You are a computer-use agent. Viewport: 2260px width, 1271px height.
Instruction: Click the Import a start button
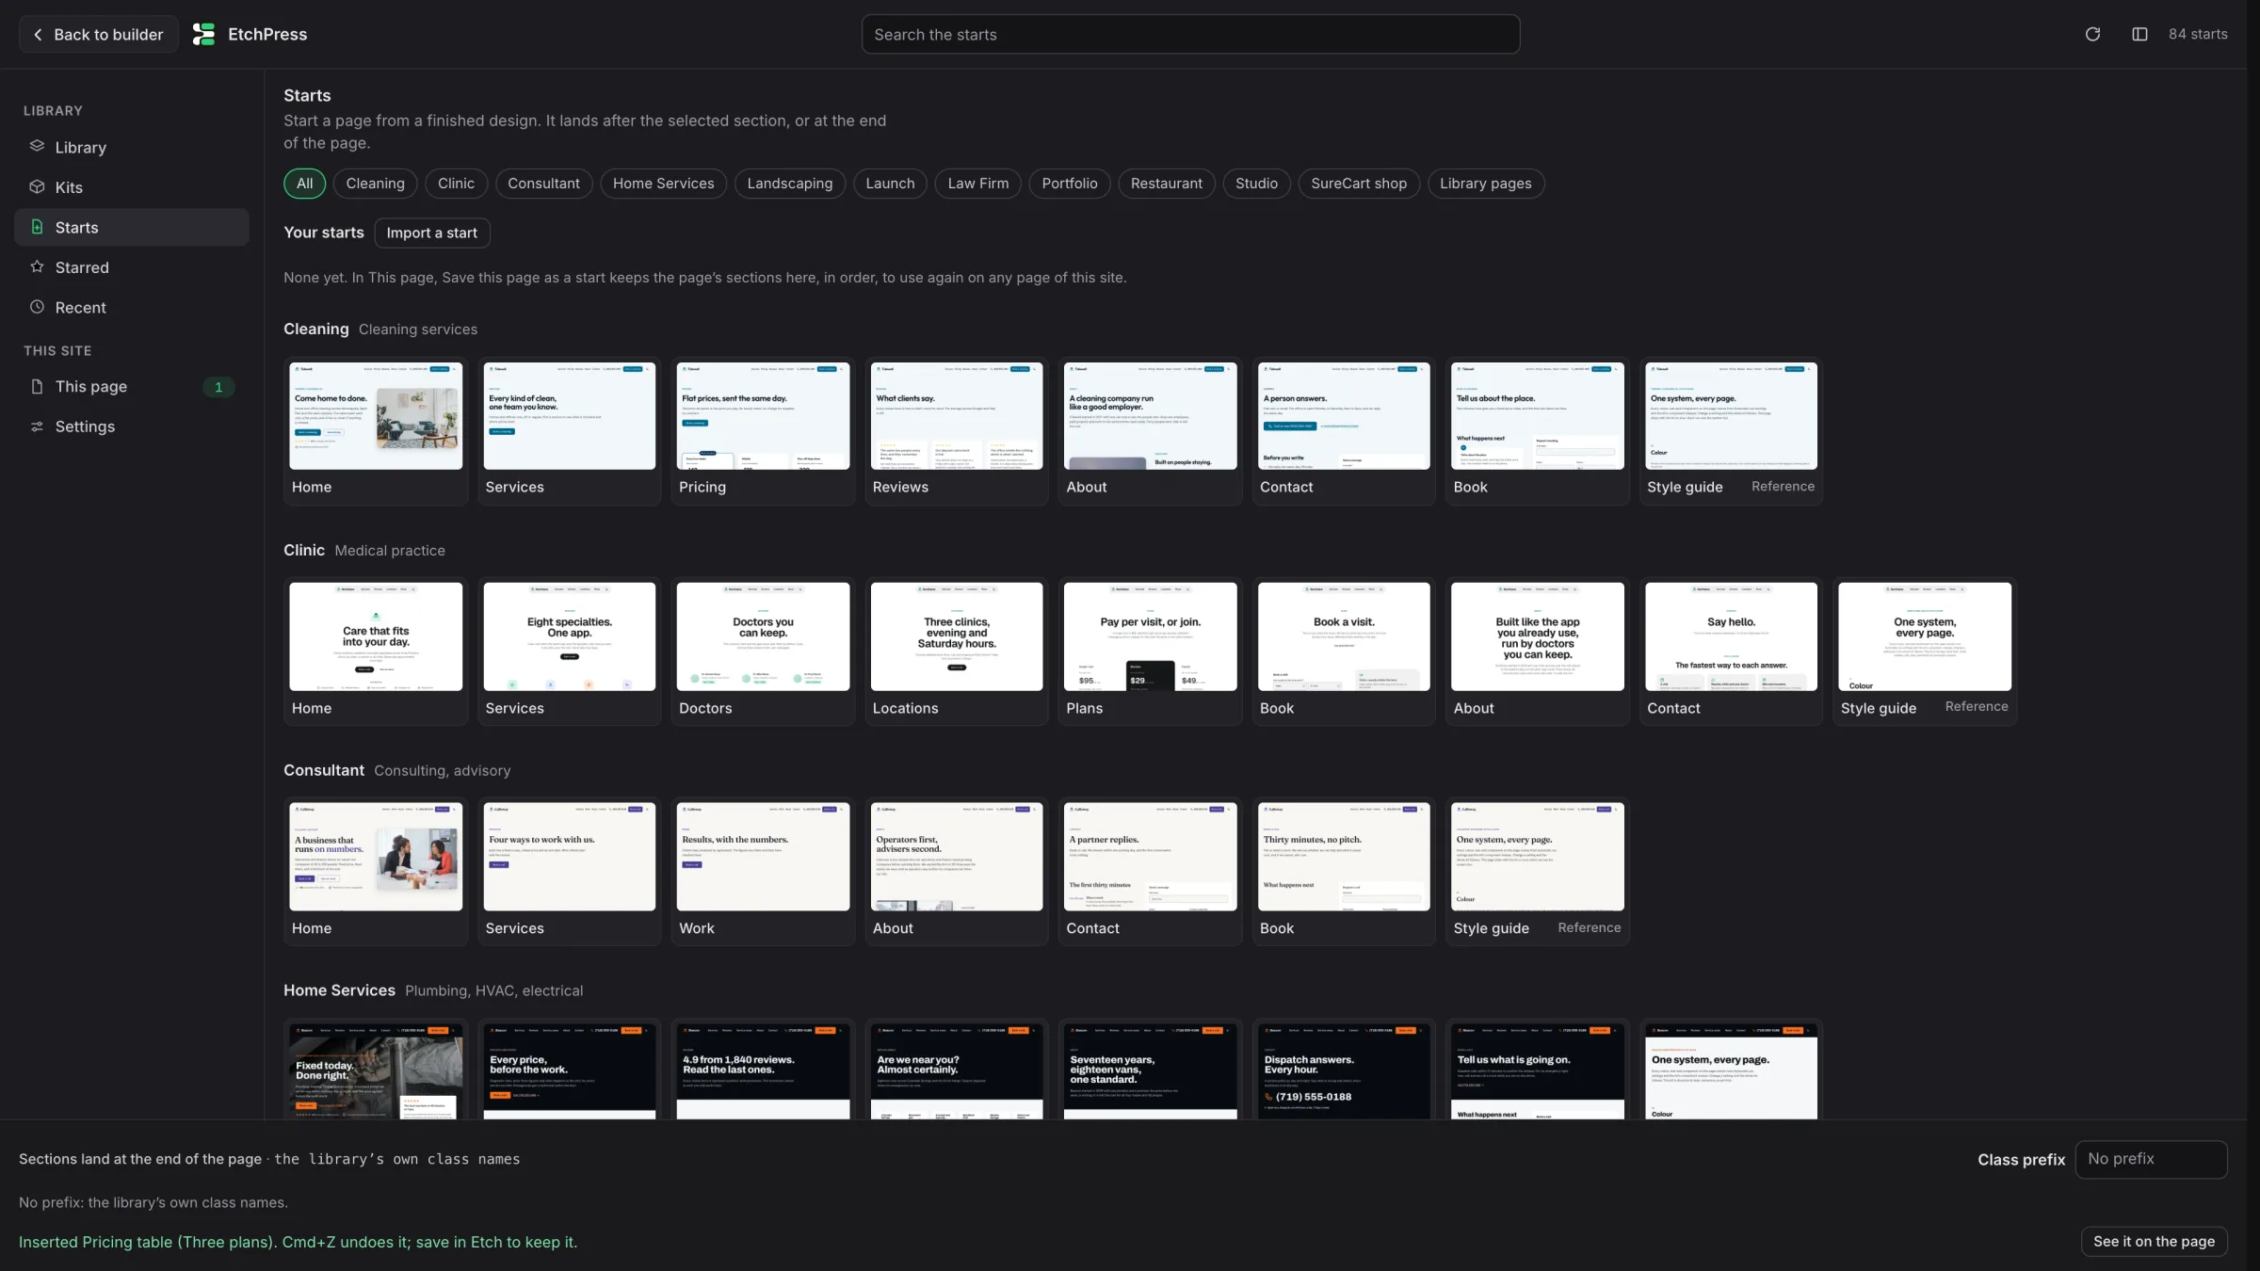tap(431, 233)
